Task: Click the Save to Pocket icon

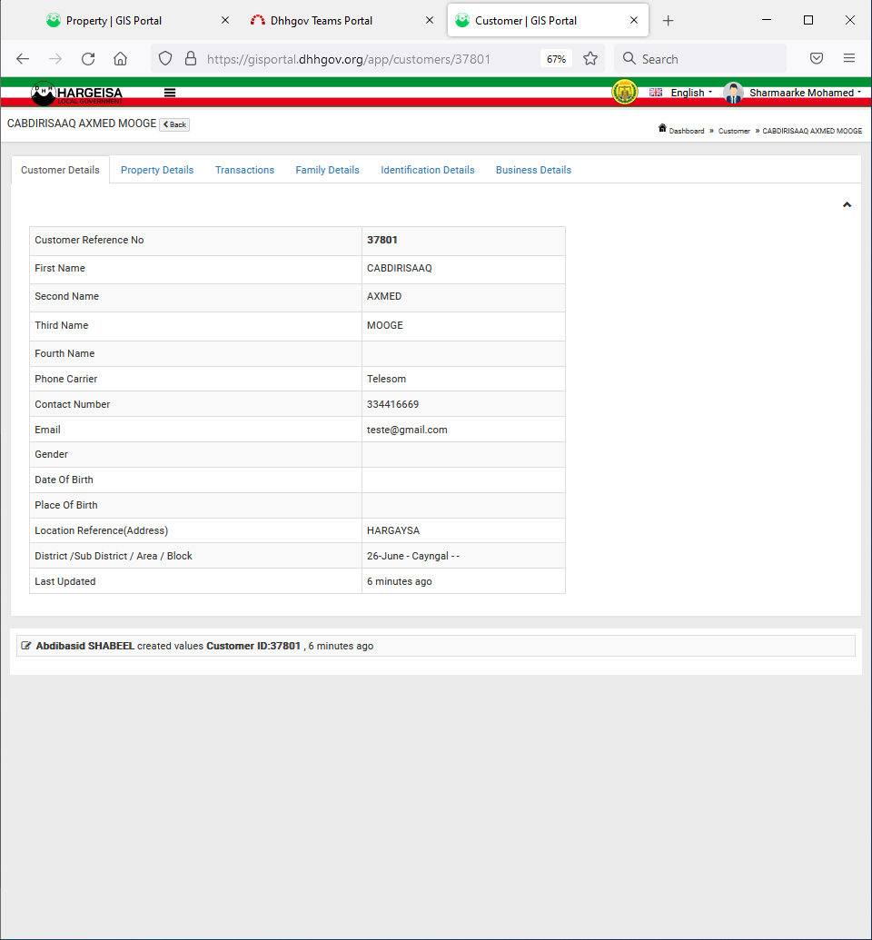Action: click(817, 58)
